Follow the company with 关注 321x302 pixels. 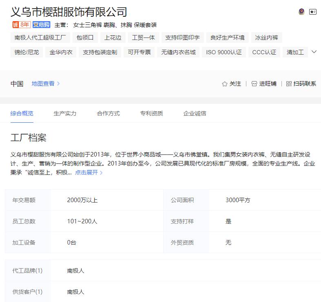click(235, 84)
